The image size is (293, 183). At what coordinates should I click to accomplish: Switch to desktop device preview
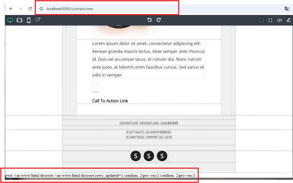coord(10,20)
